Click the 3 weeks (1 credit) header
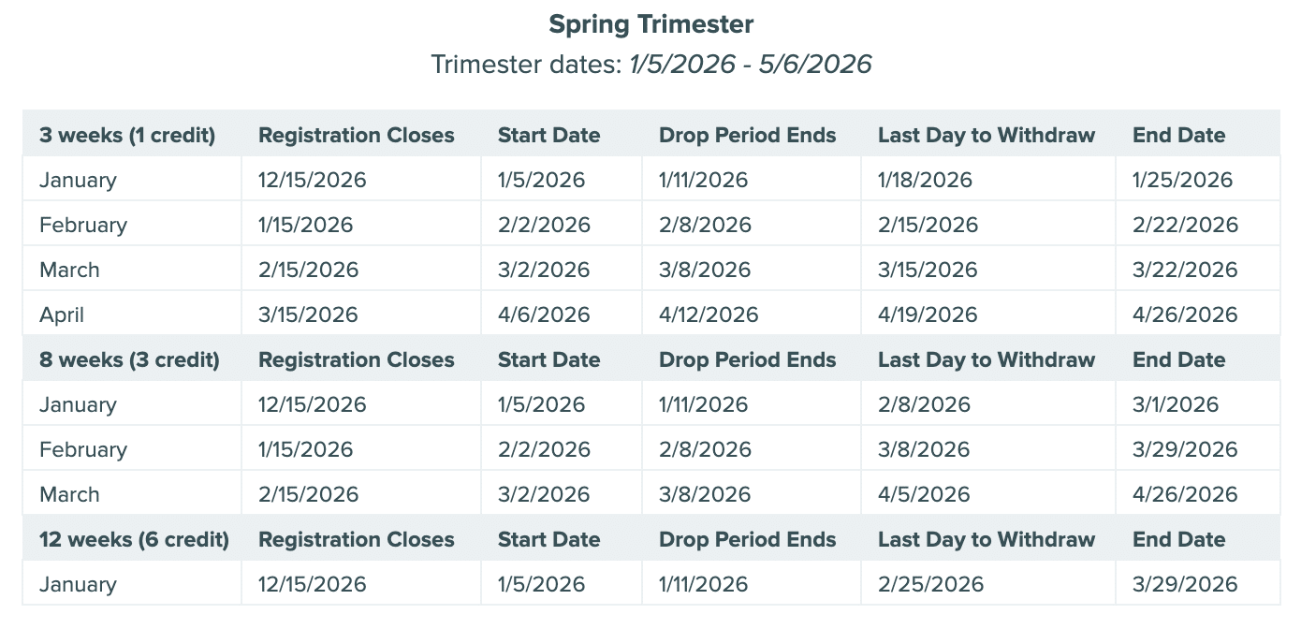Viewport: 1301px width, 629px height. click(127, 136)
